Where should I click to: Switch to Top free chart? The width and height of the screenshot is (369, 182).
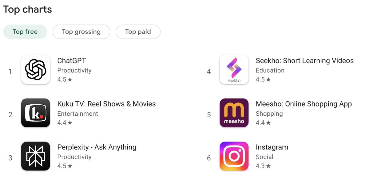25,32
